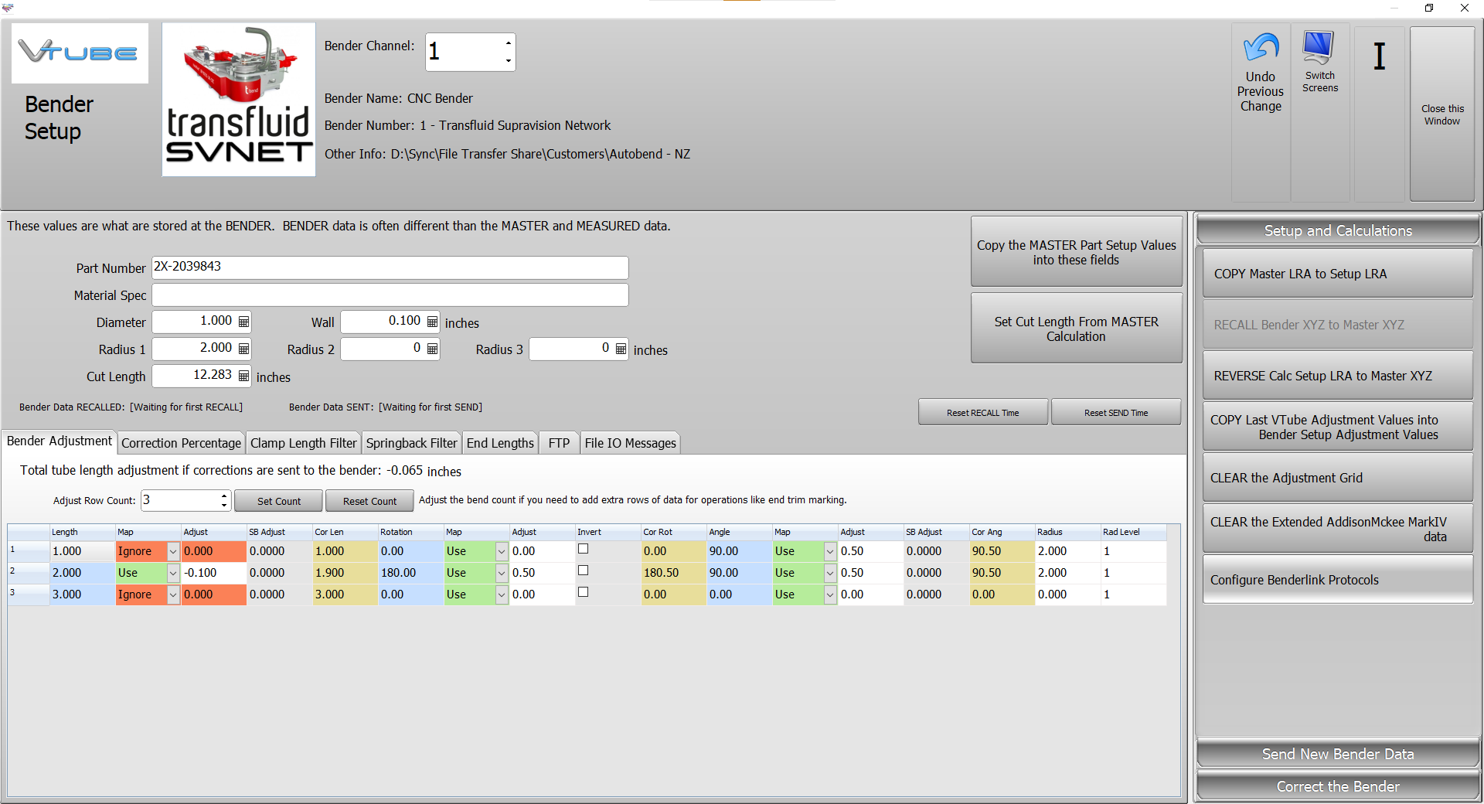The height and width of the screenshot is (804, 1484).
Task: Click calculator icon next to Radius 1
Action: 243,349
